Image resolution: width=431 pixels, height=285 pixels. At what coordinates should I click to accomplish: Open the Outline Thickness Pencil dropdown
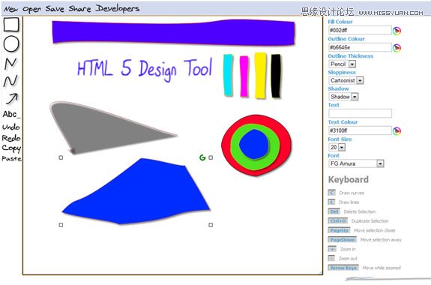pos(343,64)
